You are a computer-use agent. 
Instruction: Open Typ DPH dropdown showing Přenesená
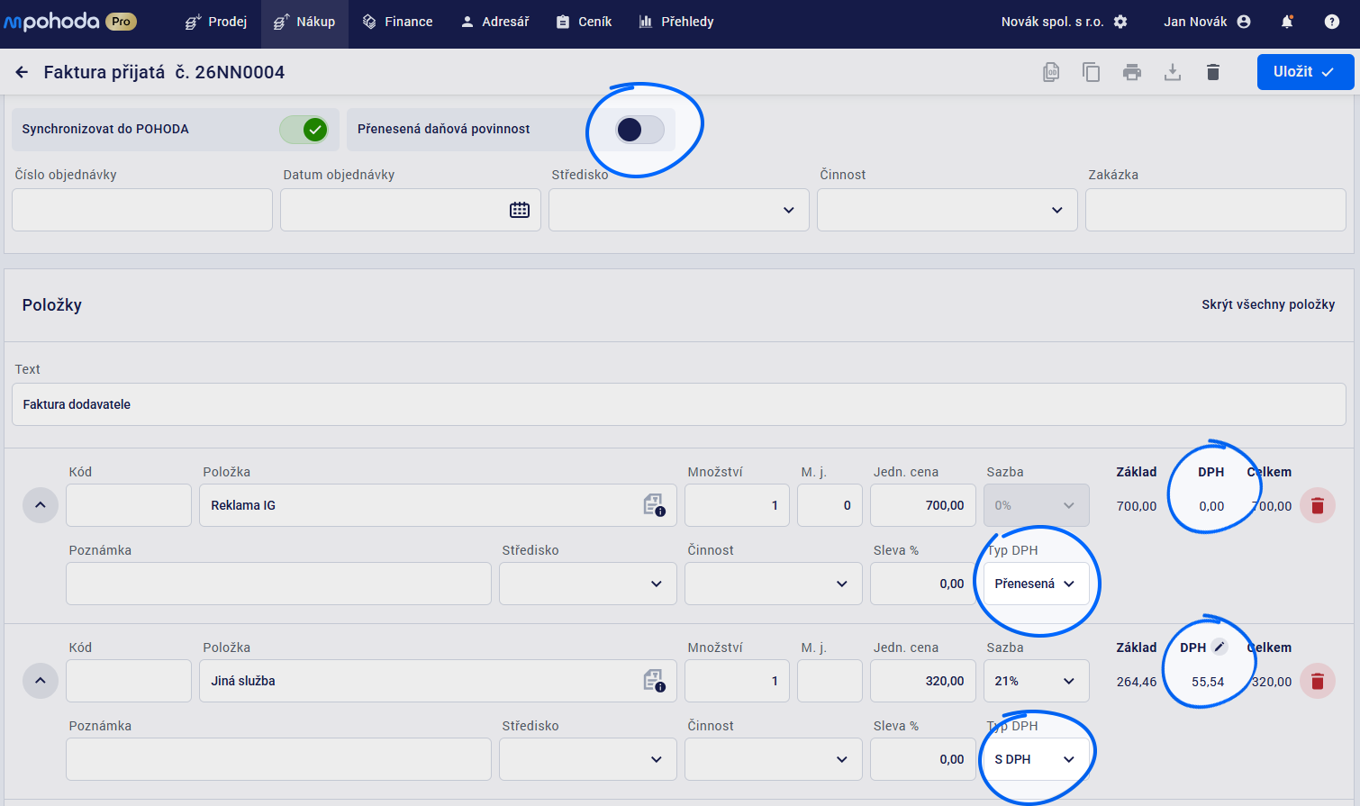pyautogui.click(x=1037, y=584)
